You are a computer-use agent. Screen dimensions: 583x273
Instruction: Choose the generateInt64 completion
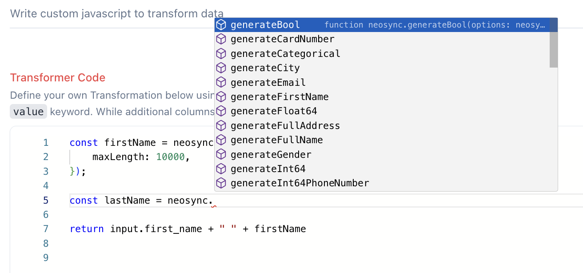(382, 169)
